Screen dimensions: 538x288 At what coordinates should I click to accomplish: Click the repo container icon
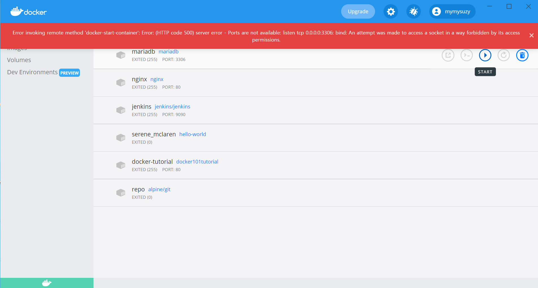pyautogui.click(x=121, y=193)
